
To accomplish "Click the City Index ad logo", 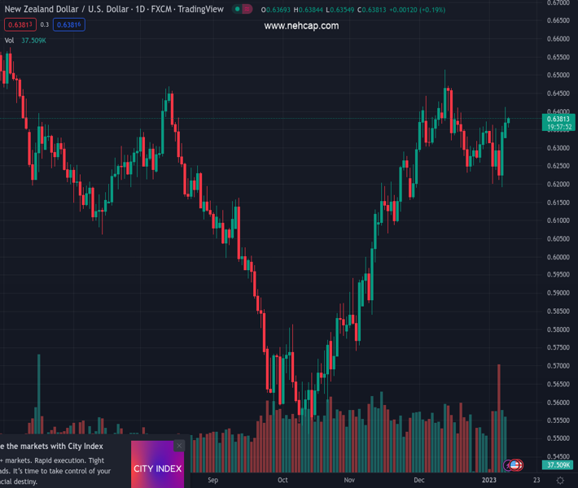I will 157,468.
